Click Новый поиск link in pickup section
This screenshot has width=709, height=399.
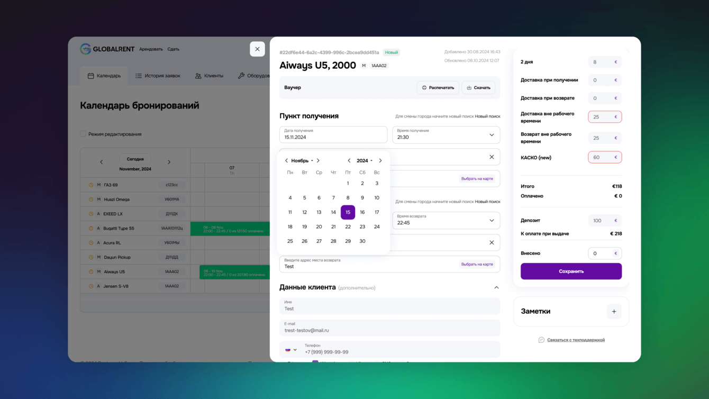[x=487, y=116]
